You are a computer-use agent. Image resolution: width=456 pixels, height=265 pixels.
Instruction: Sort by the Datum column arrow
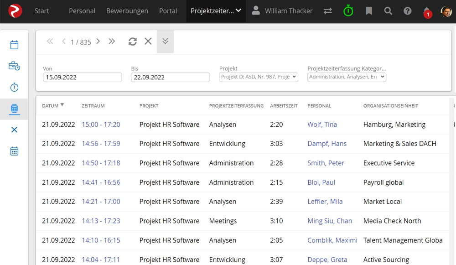pyautogui.click(x=62, y=105)
